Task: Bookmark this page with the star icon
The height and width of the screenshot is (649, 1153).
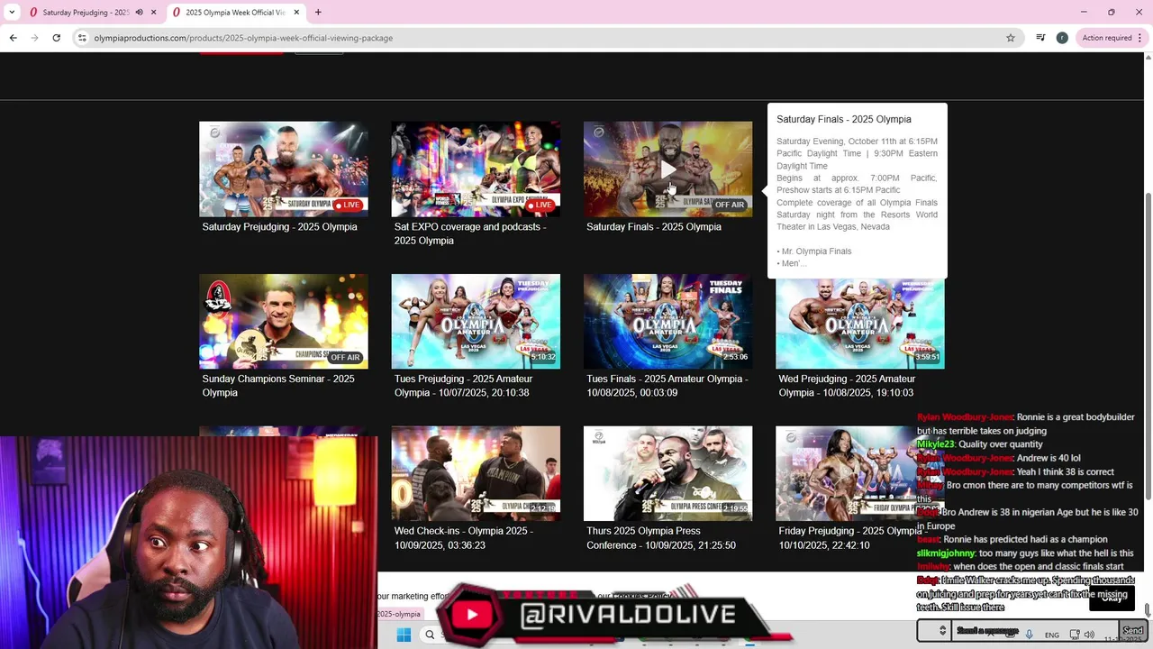Action: (1011, 38)
